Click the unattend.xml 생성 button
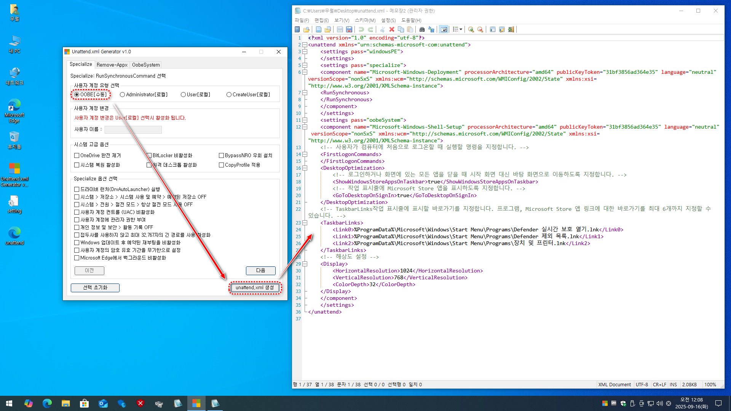Screen dimensions: 731x411 (x=255, y=288)
